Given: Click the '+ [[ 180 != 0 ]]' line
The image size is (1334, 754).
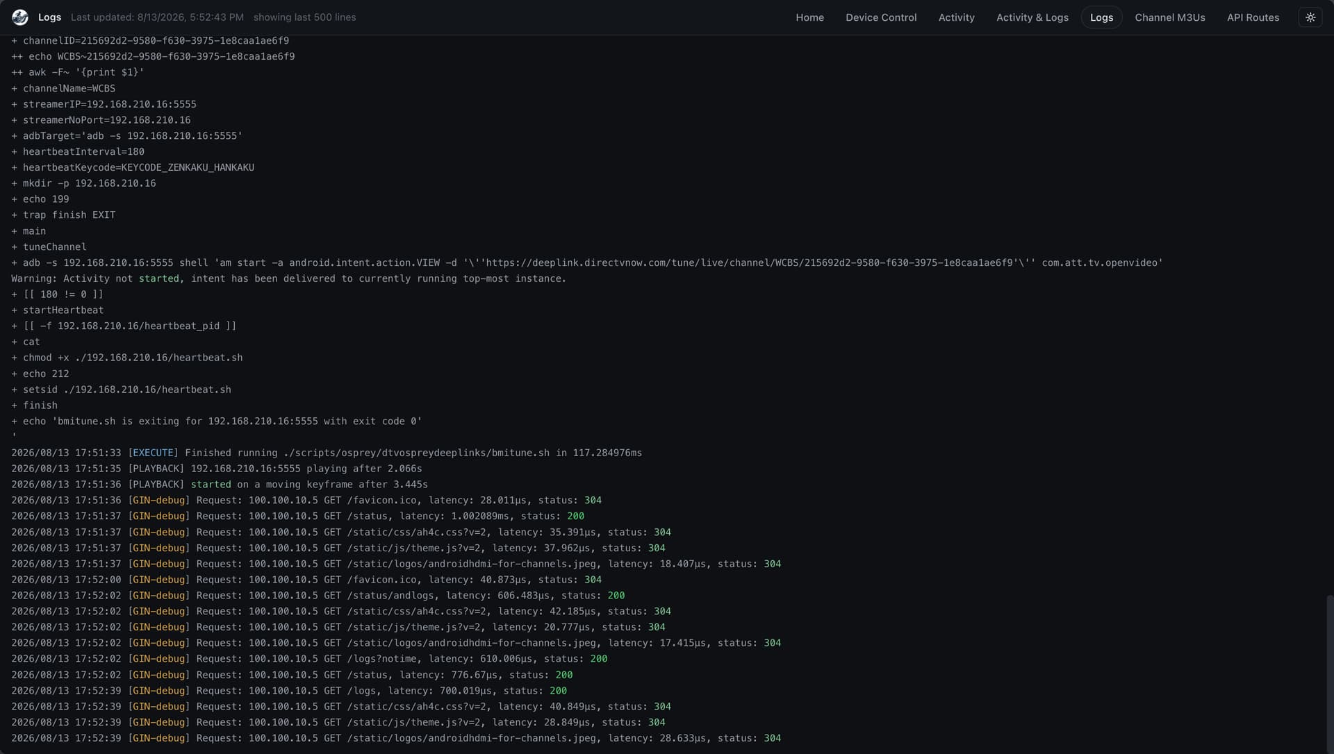Looking at the screenshot, I should pyautogui.click(x=57, y=294).
